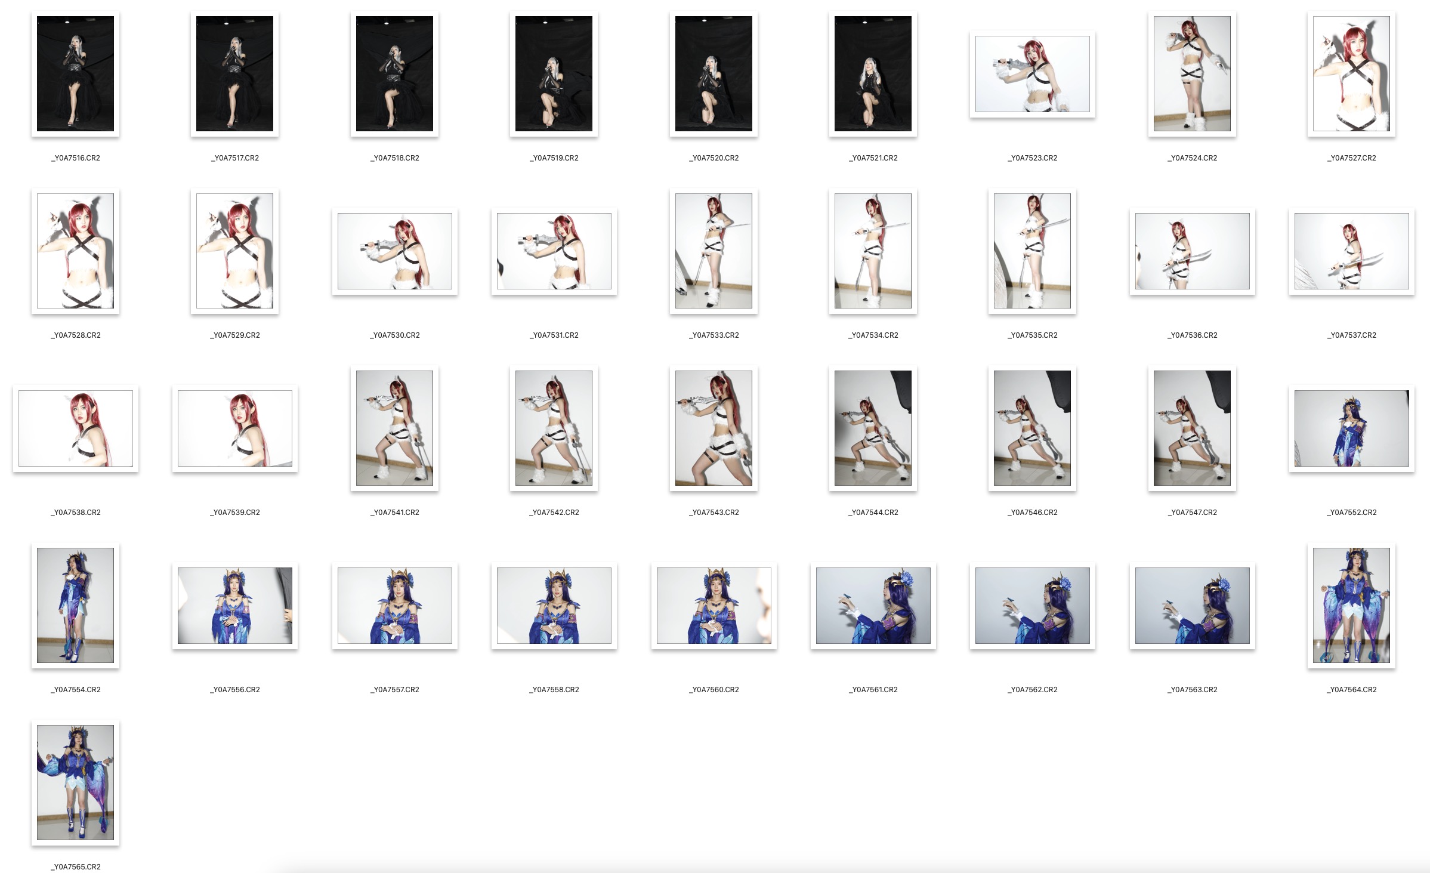Select the _Y0A7557.CR2 photo
The height and width of the screenshot is (873, 1430).
point(394,605)
